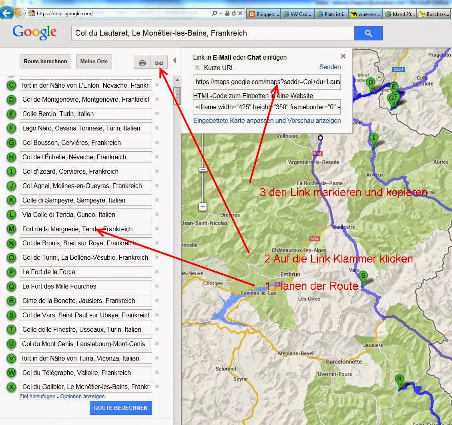Click the Route berechnen button at top

coord(45,61)
